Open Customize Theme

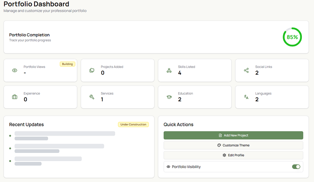tap(233, 145)
